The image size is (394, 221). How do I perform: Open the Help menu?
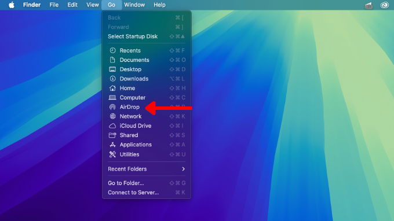159,5
